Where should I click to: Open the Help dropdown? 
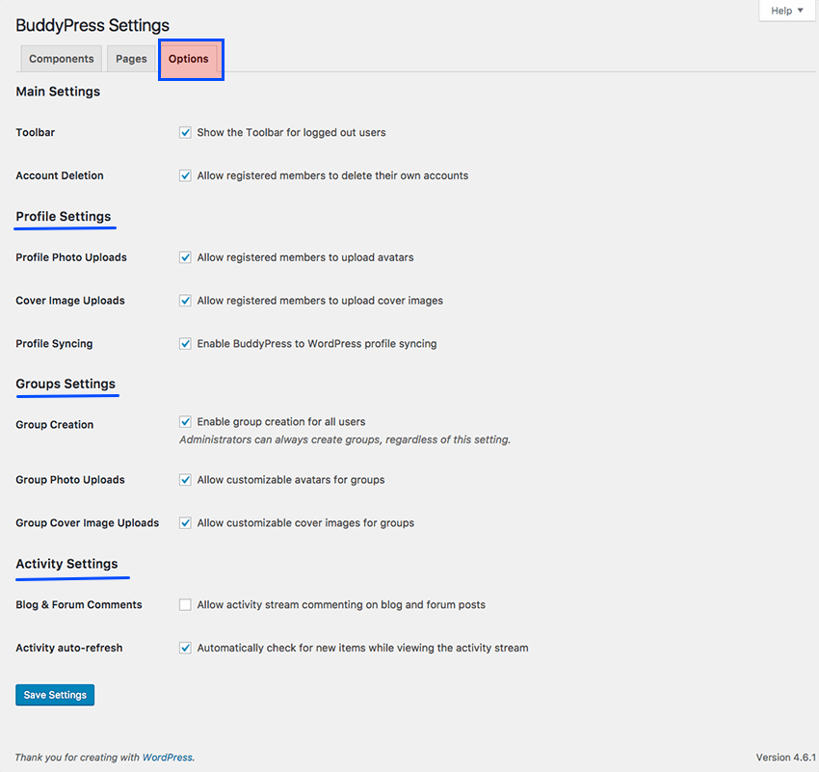tap(786, 11)
